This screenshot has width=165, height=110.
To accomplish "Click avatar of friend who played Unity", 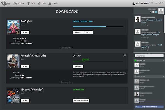I will point(137,19).
